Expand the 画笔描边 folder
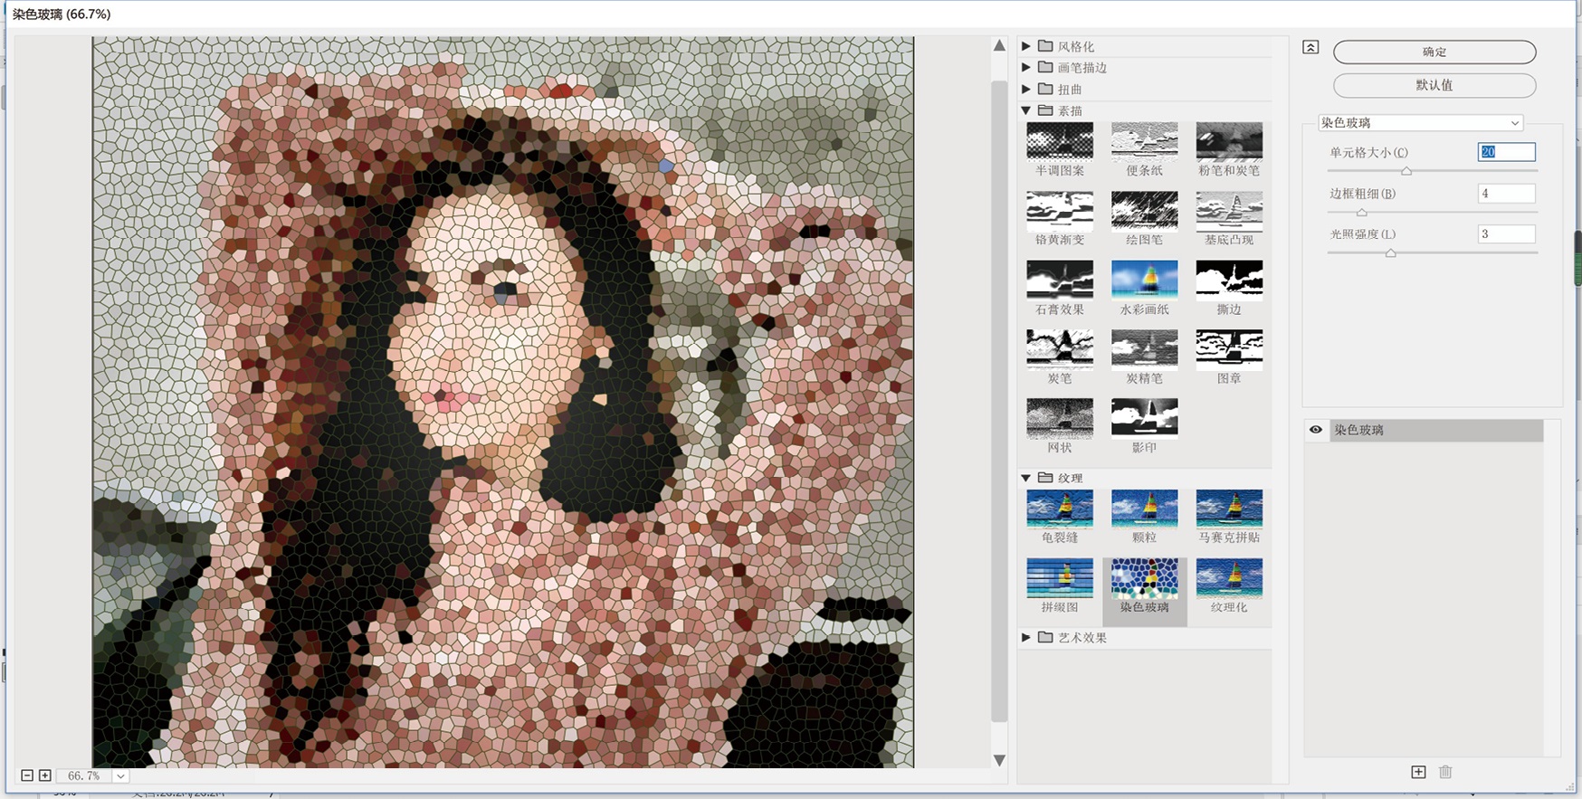1582x799 pixels. pos(1026,67)
